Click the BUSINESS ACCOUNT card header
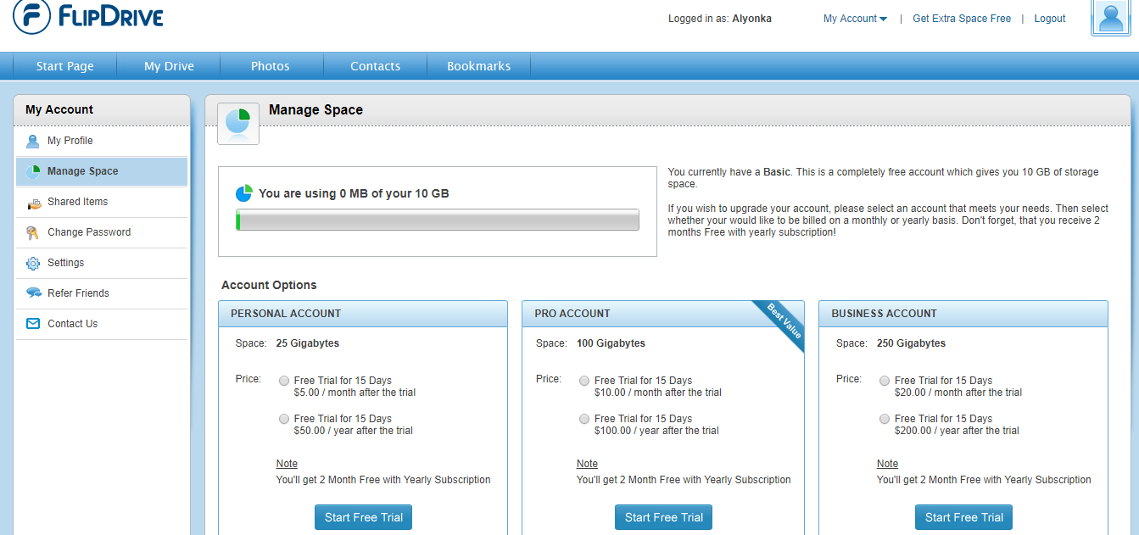This screenshot has height=535, width=1139. pos(963,314)
